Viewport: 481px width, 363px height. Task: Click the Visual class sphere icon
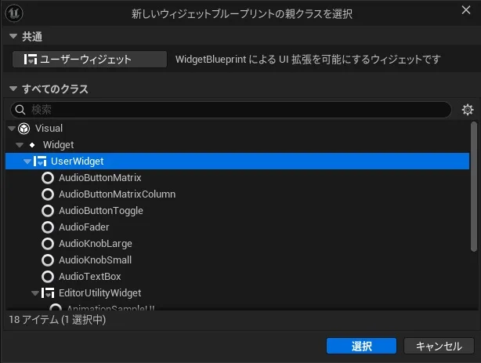pos(24,128)
